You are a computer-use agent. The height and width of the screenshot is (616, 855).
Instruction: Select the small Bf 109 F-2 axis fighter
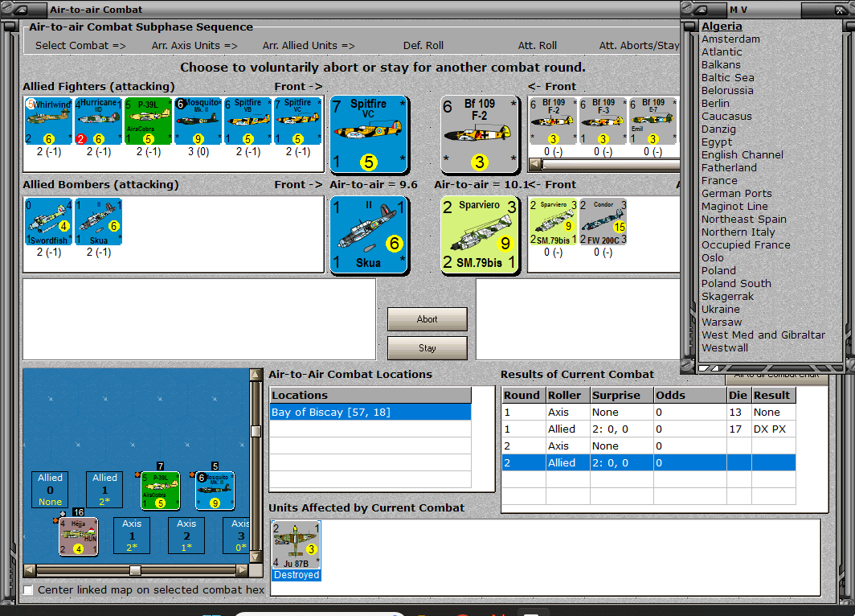click(x=553, y=121)
